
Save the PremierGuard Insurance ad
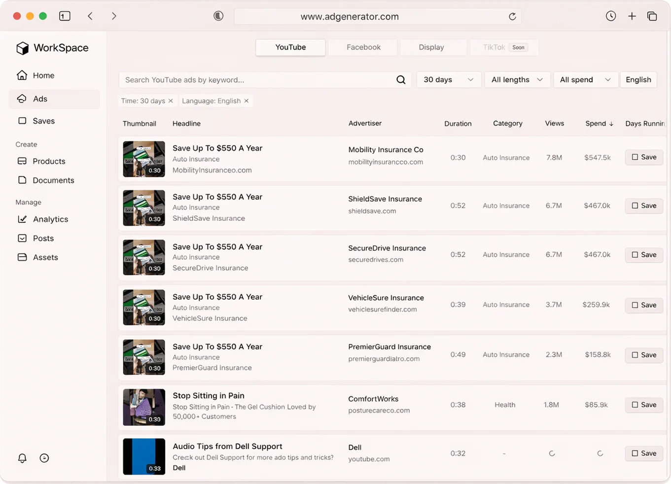tap(644, 355)
